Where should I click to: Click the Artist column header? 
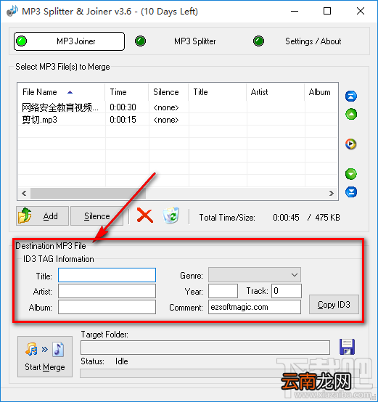[x=275, y=92]
